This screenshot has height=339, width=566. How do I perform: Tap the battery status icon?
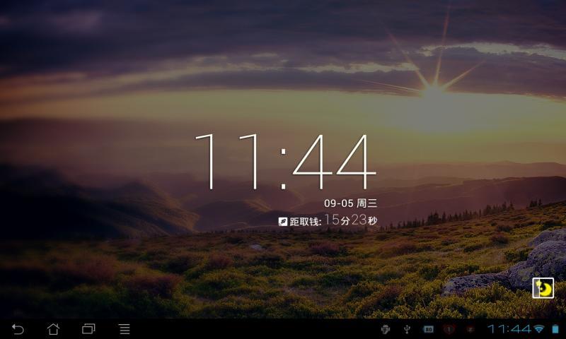(555, 329)
